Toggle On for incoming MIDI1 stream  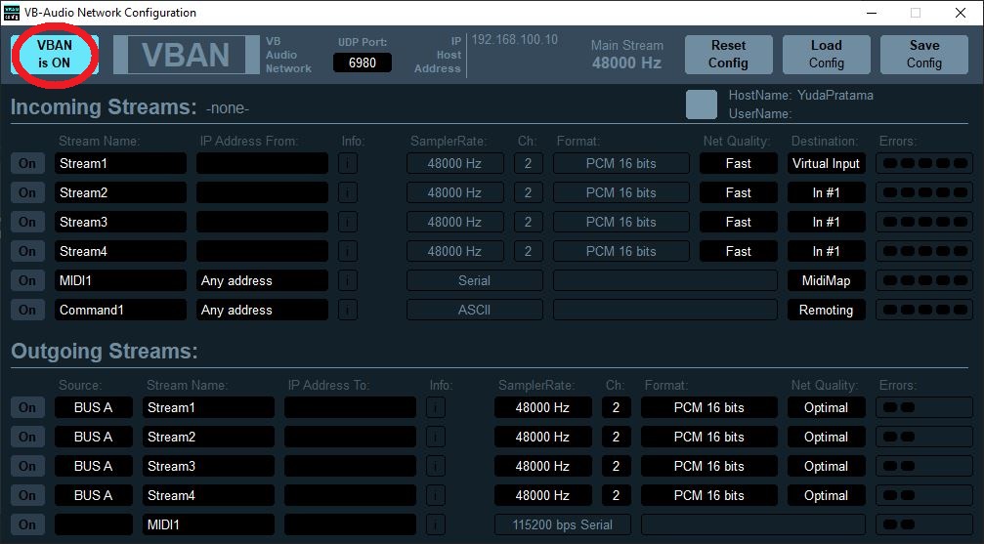coord(27,280)
